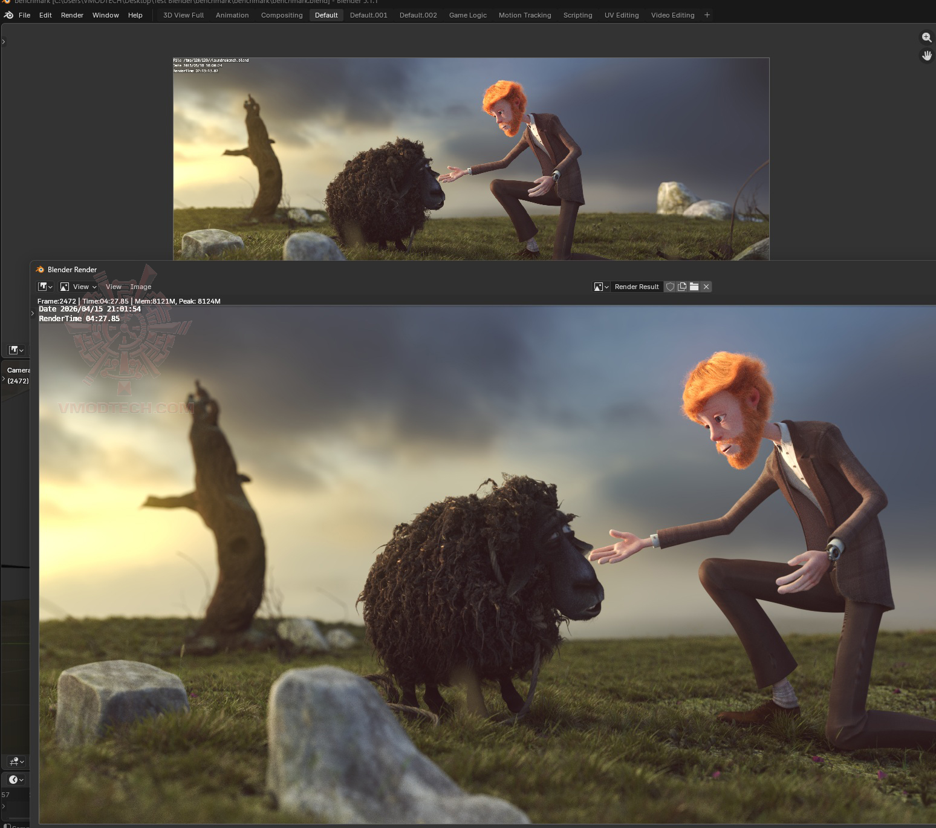Expand the main editor's left toolbar region

point(4,42)
